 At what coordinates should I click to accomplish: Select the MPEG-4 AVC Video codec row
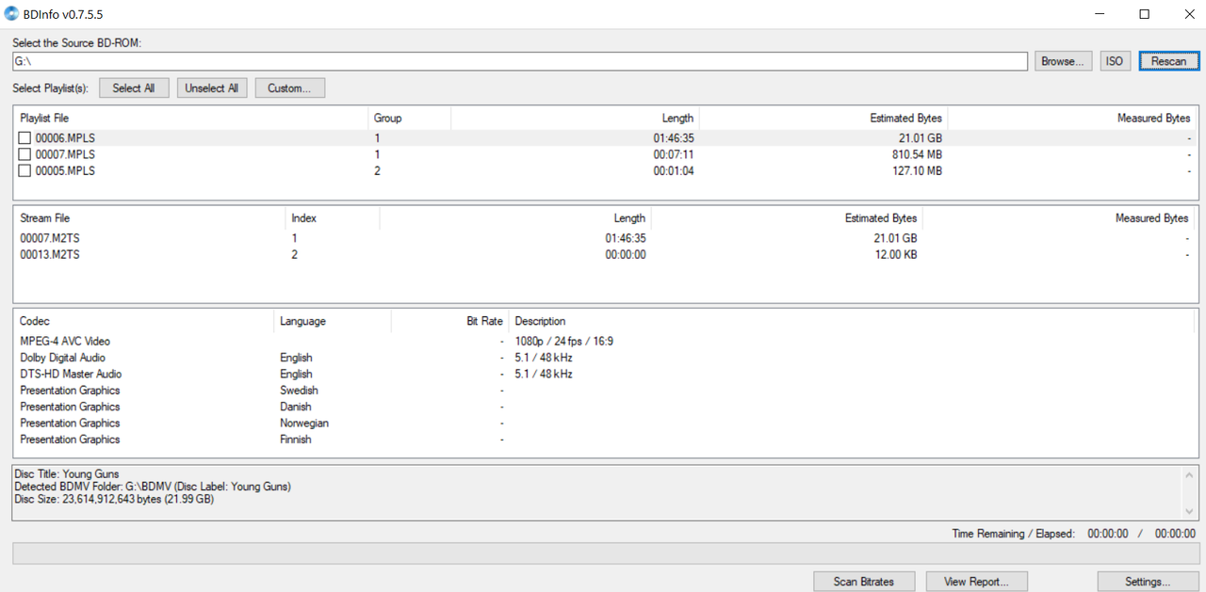point(605,342)
